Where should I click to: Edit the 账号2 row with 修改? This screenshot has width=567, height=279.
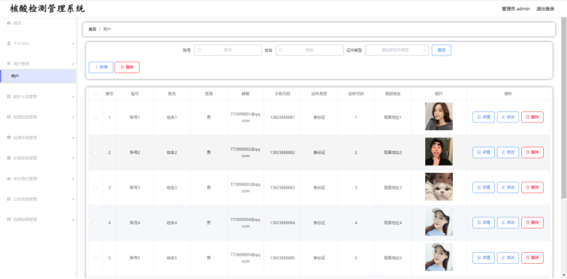coord(508,153)
